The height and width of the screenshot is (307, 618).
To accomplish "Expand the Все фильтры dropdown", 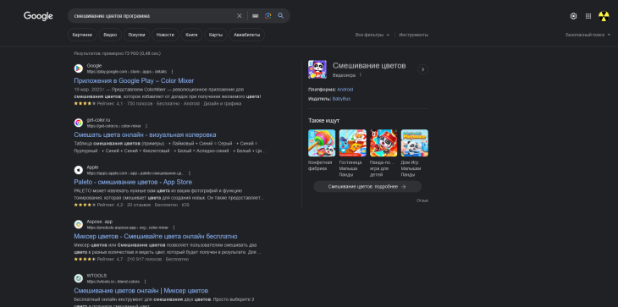I will tap(372, 35).
